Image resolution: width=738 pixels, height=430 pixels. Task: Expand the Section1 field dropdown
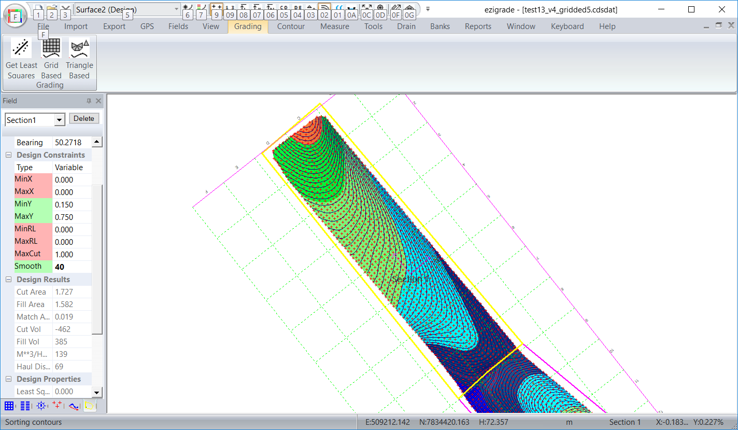(x=60, y=120)
